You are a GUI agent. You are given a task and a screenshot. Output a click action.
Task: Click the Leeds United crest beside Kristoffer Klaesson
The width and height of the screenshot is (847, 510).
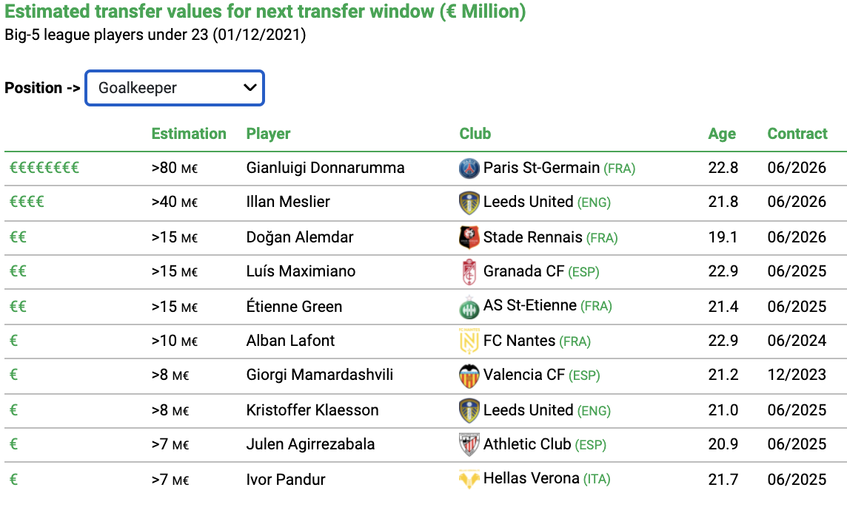[x=469, y=411]
